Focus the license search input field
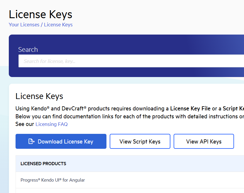The image size is (244, 193). (x=131, y=61)
